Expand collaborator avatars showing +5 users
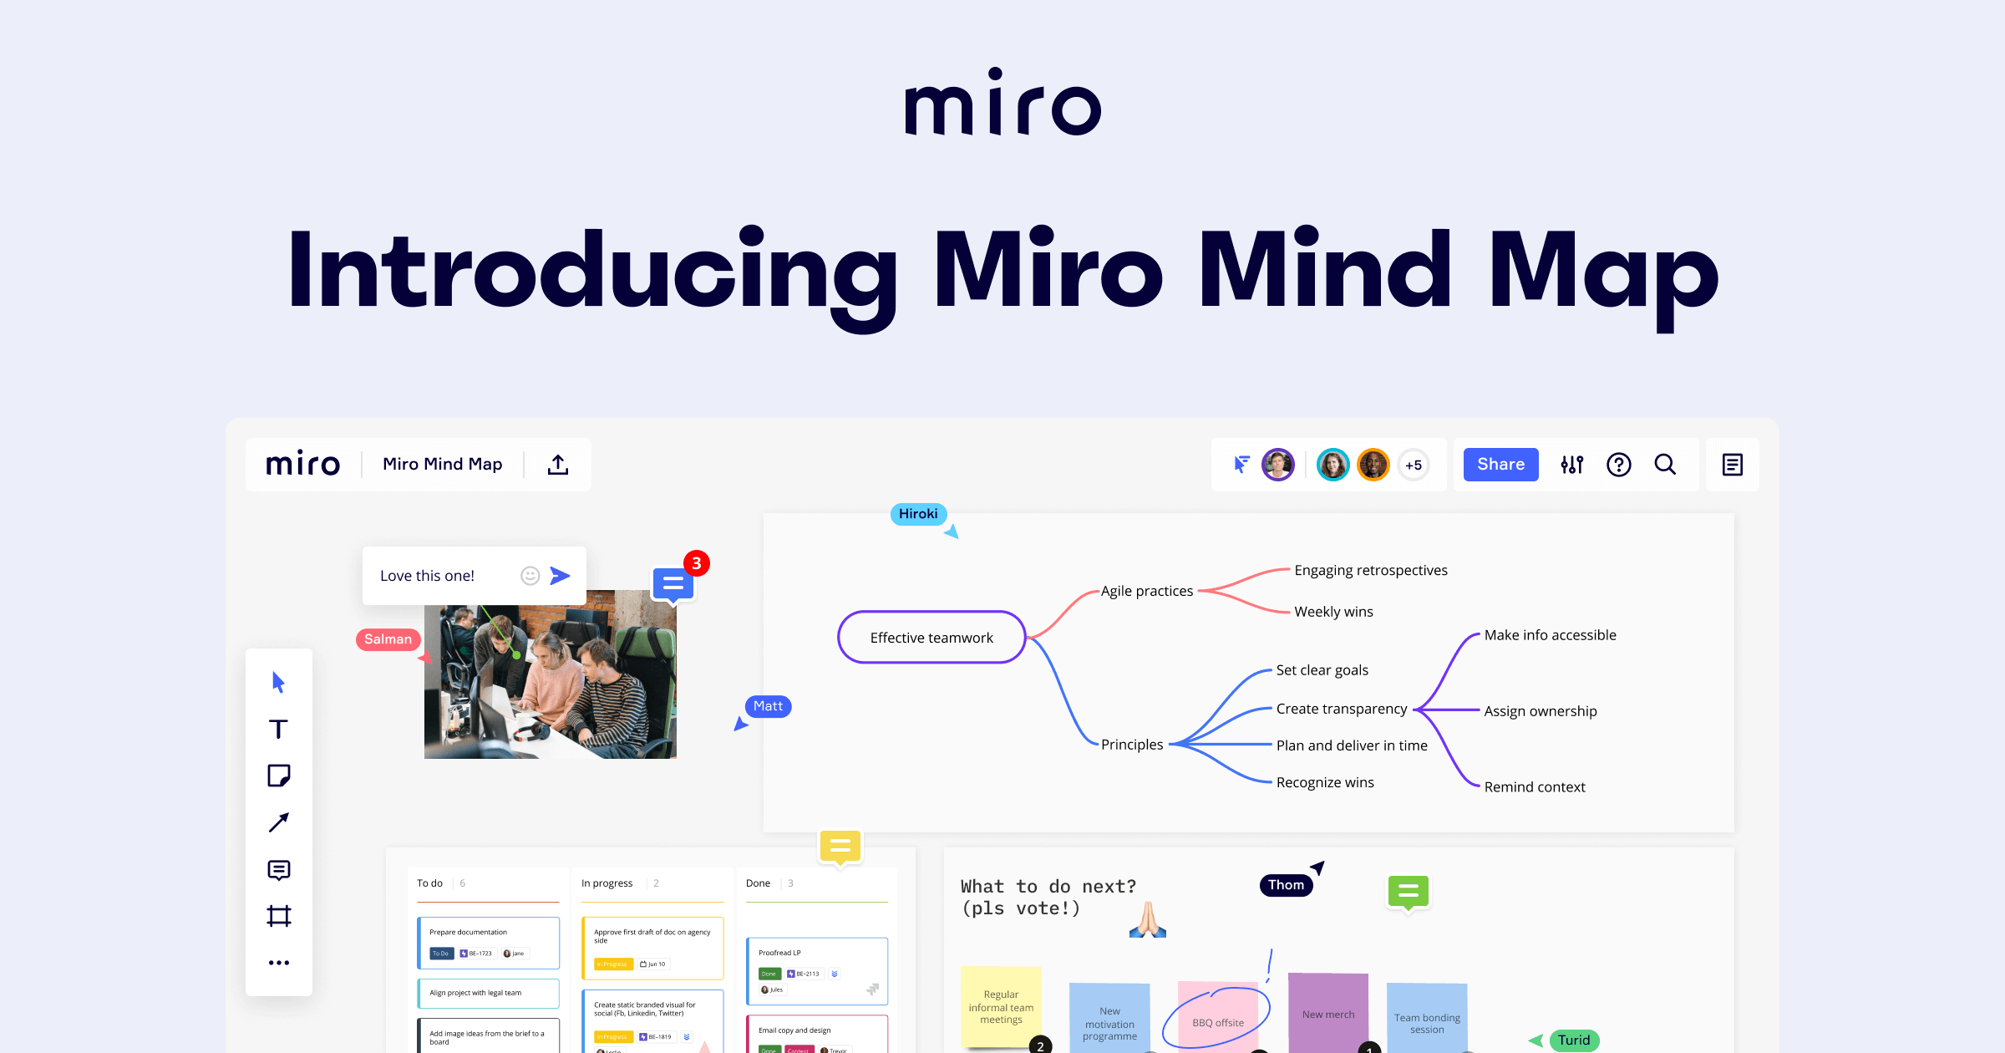 click(x=1414, y=464)
